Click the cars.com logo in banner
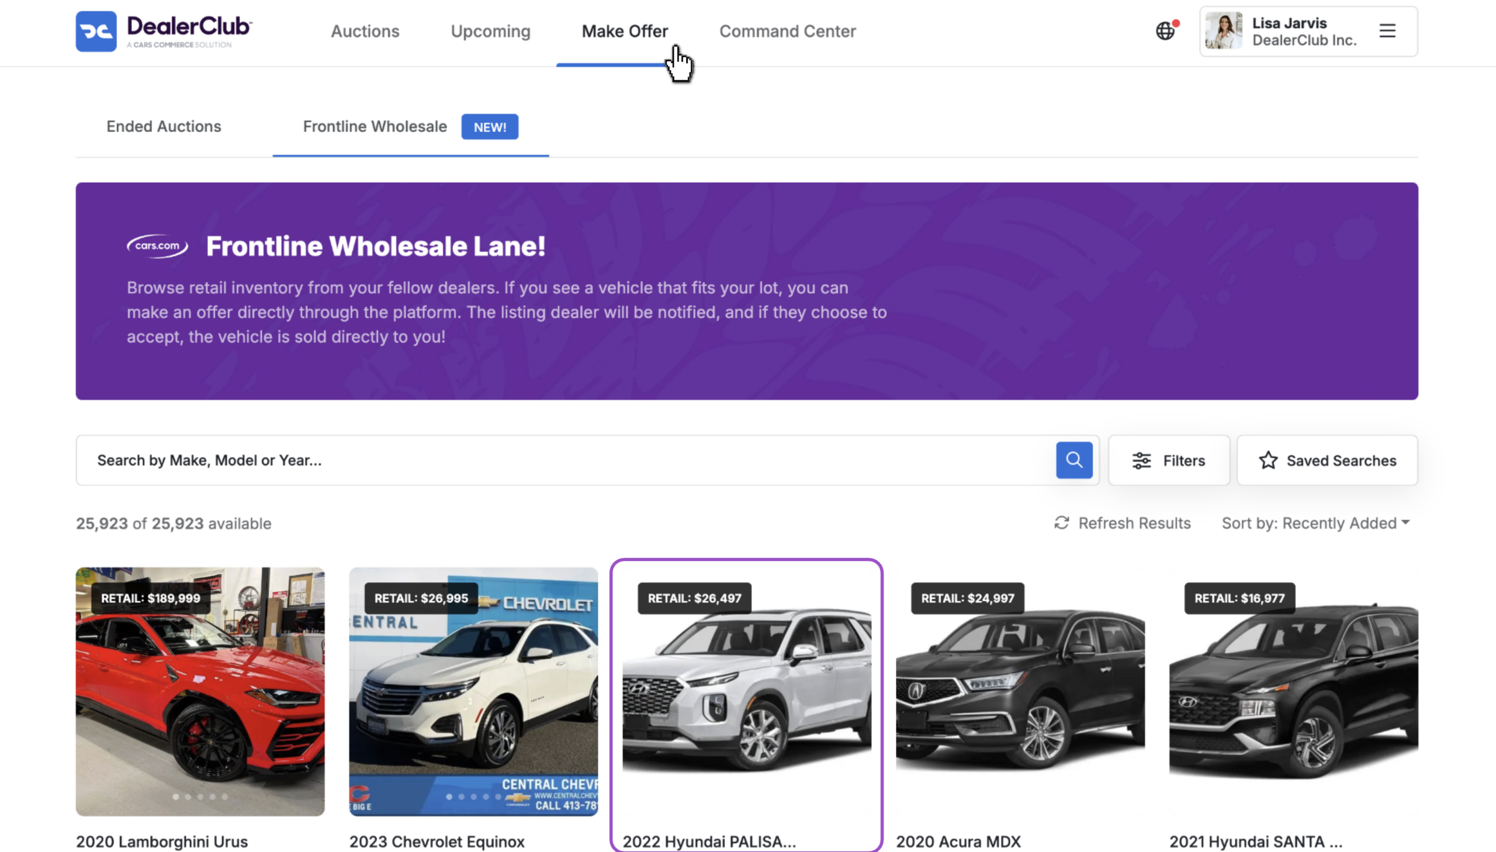Viewport: 1496px width, 852px height. point(157,246)
